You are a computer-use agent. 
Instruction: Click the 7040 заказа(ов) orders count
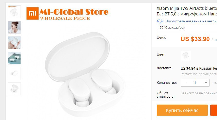172,28
